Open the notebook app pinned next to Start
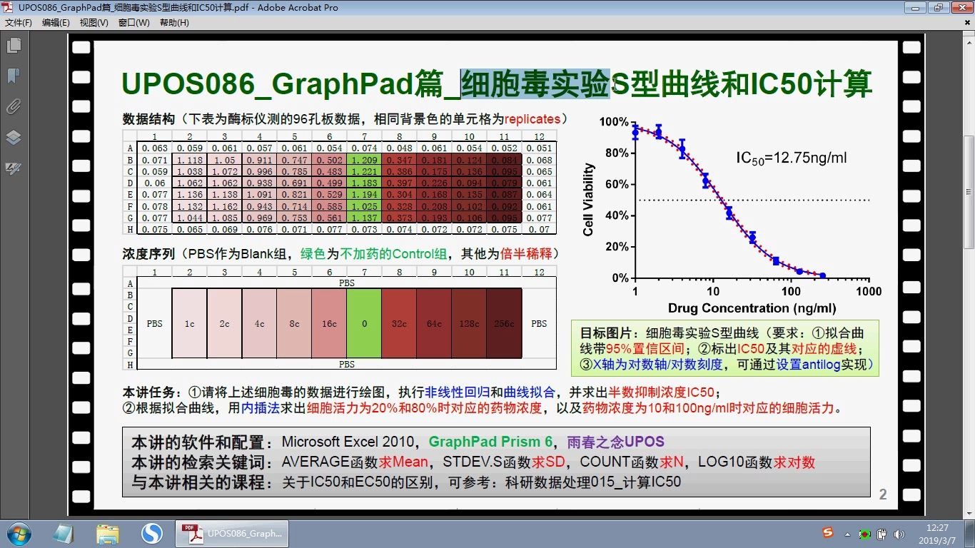This screenshot has width=975, height=548. (64, 533)
